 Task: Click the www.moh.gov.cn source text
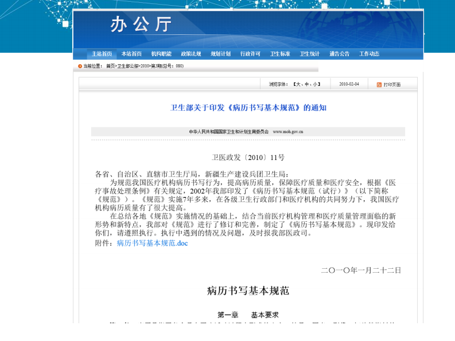[x=288, y=132]
